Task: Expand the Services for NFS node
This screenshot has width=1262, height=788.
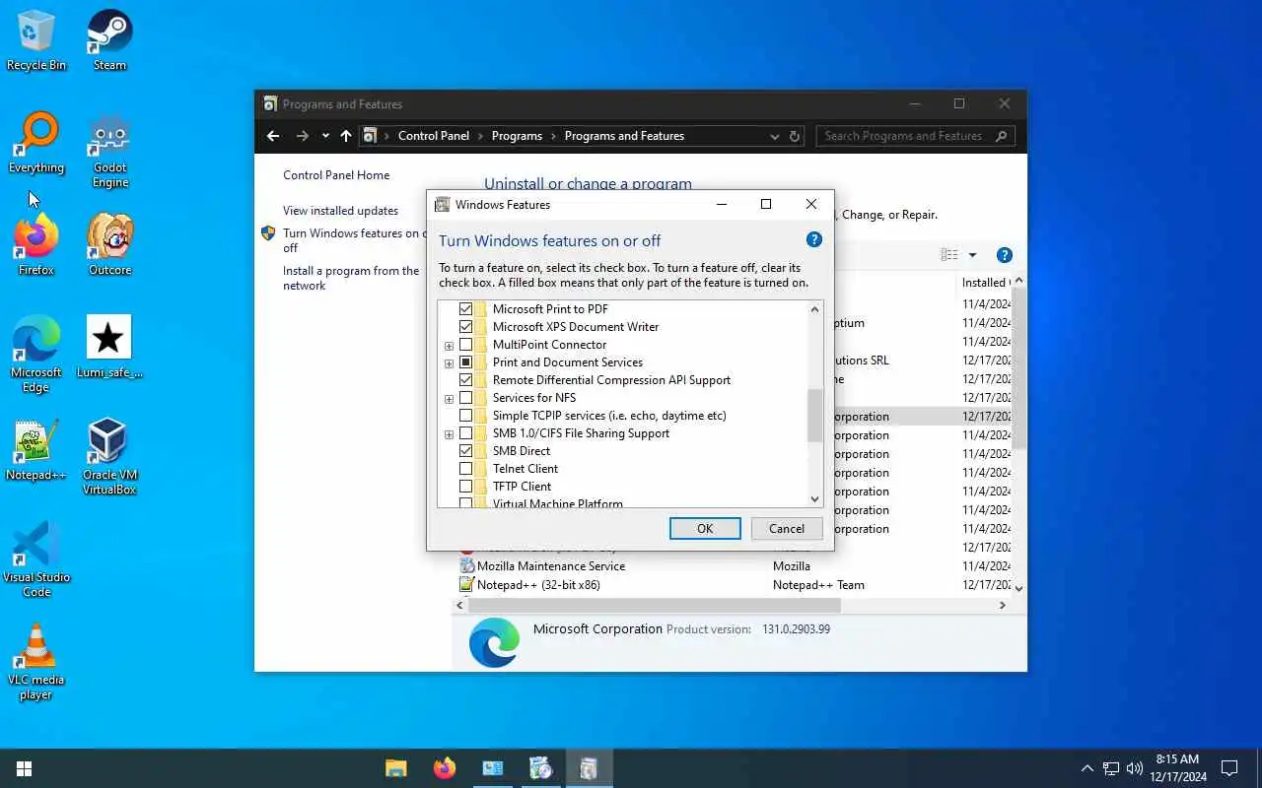Action: coord(449,399)
